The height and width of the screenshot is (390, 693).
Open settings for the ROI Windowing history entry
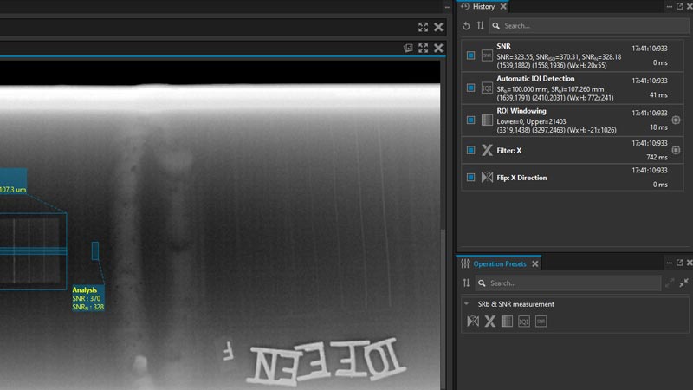(x=676, y=120)
